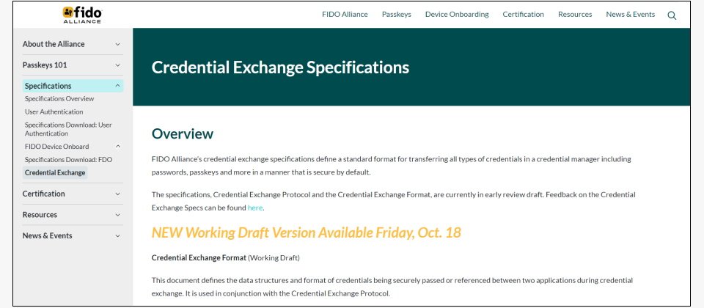Viewport: 704px width, 308px height.
Task: Open Specifications Overview sidebar link
Action: [59, 99]
